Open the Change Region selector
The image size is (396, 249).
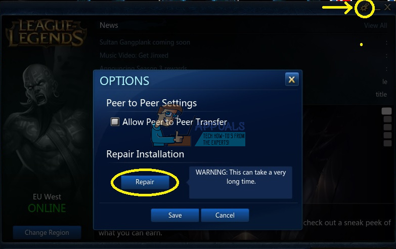click(x=47, y=232)
